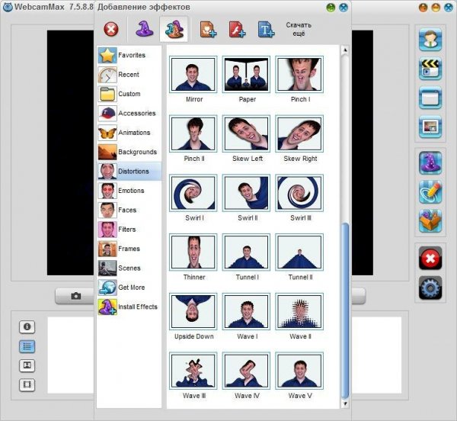
Task: Click the red remove-effects X icon in the toolbar
Action: coord(111,29)
